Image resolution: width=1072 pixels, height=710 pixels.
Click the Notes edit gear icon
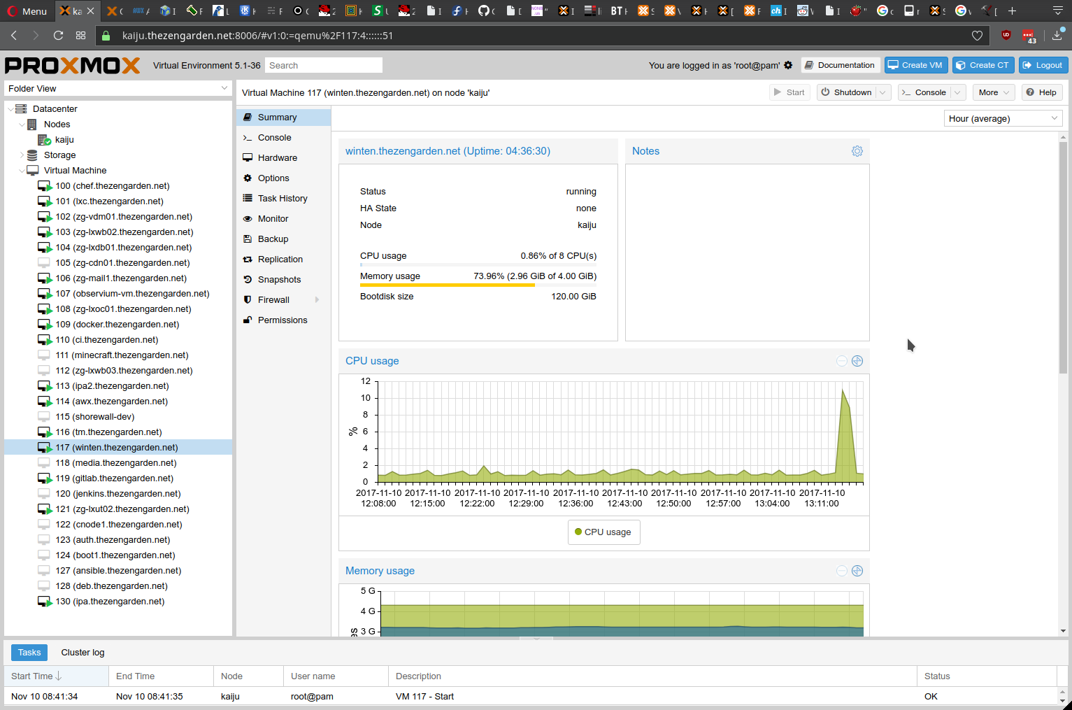(857, 151)
